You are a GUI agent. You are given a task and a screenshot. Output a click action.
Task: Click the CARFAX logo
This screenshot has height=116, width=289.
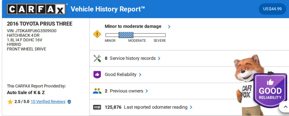pyautogui.click(x=36, y=9)
